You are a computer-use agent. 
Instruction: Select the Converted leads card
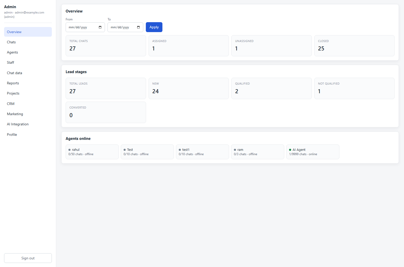[106, 112]
